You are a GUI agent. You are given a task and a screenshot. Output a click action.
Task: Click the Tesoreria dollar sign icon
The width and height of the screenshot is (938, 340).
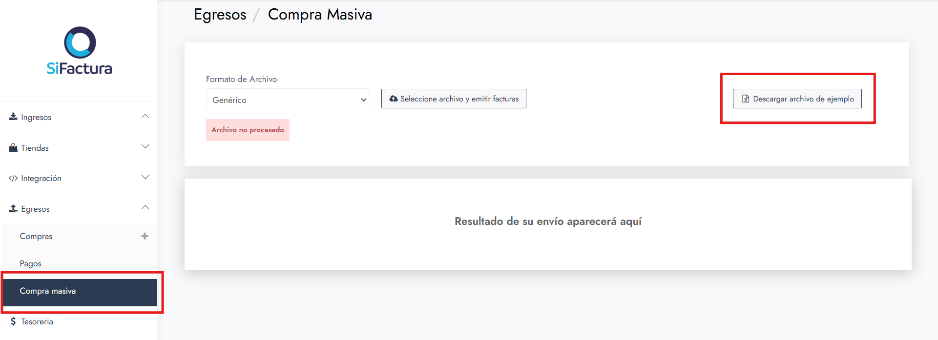pos(13,321)
